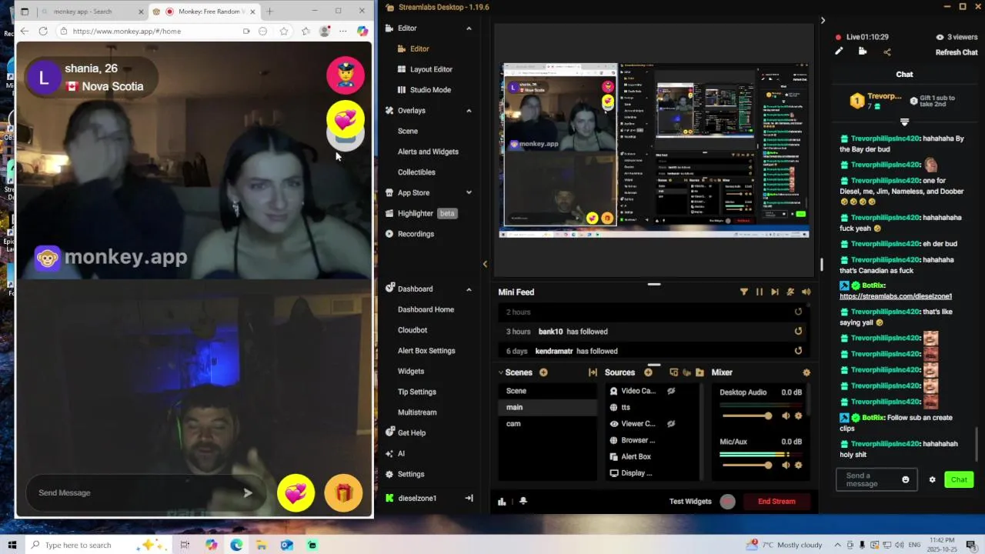Collapse chat panel with the right chevron

[x=823, y=21]
